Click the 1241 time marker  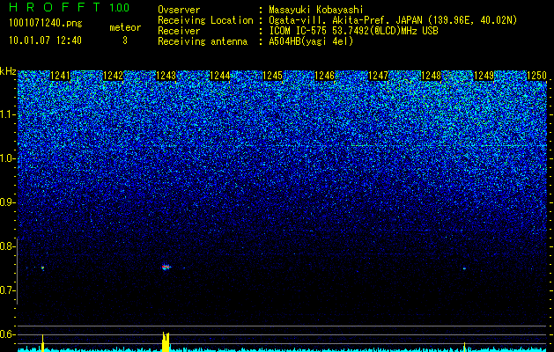(60, 76)
